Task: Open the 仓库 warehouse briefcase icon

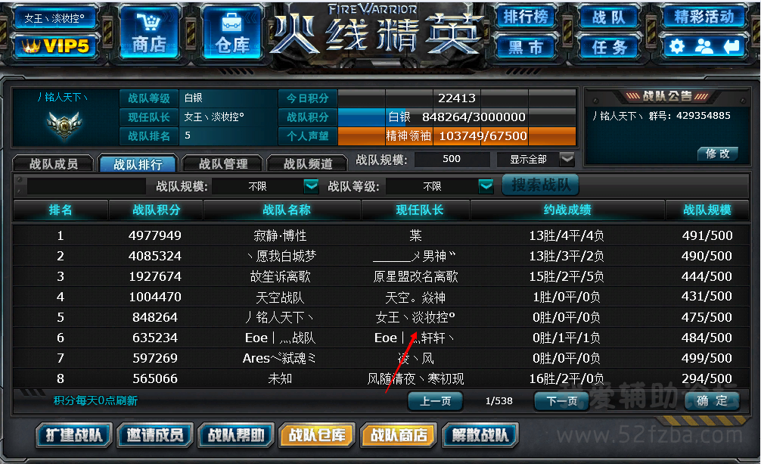Action: [231, 22]
